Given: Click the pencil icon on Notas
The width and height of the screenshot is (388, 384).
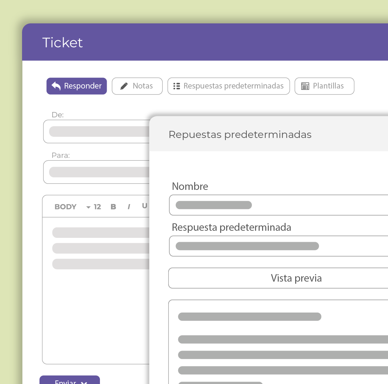Looking at the screenshot, I should pyautogui.click(x=124, y=86).
